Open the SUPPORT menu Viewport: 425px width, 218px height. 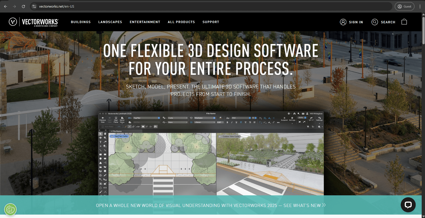[x=211, y=22]
